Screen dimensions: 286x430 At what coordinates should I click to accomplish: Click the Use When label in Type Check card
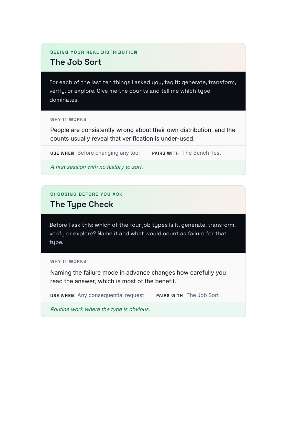62,296
